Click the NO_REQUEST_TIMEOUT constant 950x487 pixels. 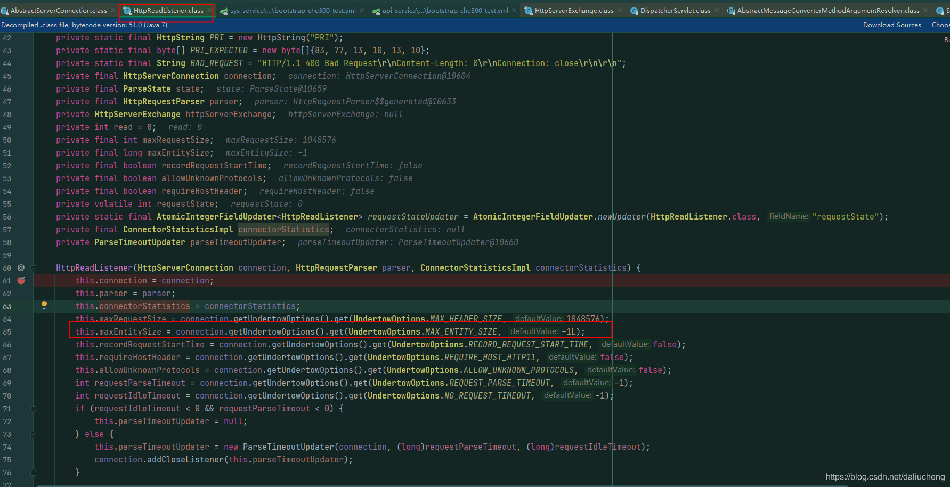488,396
